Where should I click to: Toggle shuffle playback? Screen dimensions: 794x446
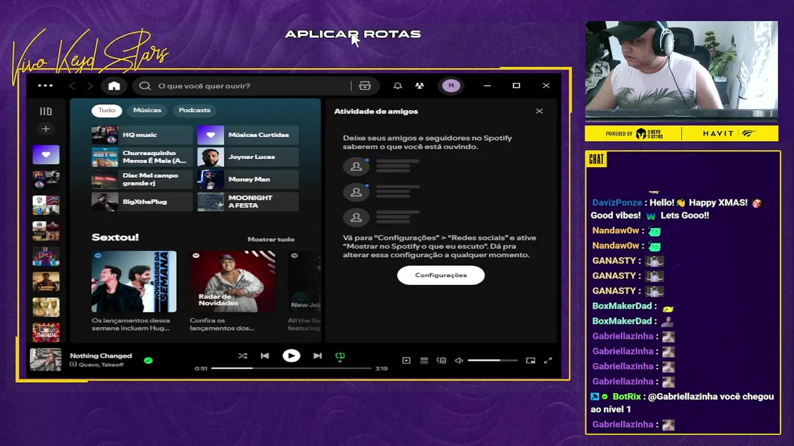[243, 356]
